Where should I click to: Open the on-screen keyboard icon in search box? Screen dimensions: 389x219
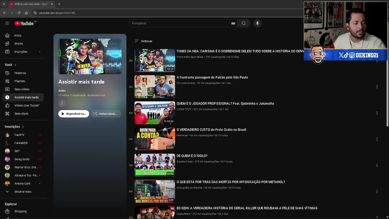pos(233,23)
